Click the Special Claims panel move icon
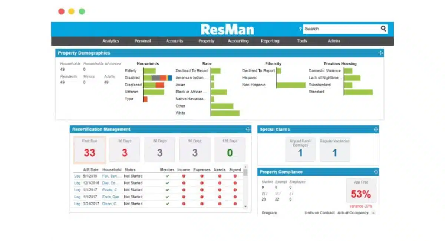This screenshot has width=445, height=241. click(x=375, y=129)
